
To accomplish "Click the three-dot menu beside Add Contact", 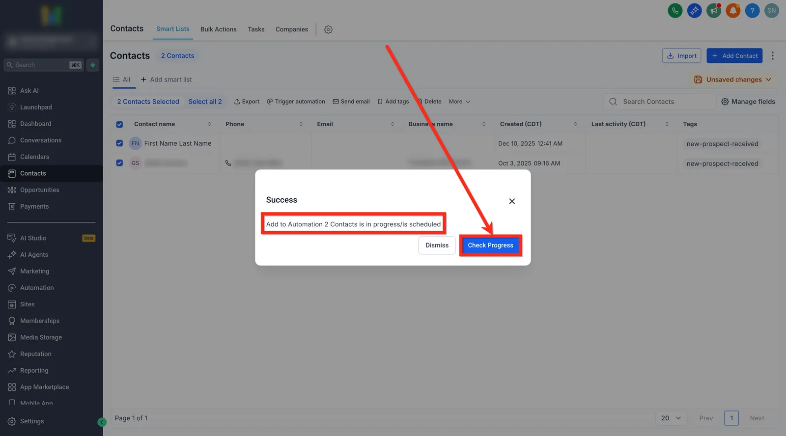I will click(x=773, y=55).
